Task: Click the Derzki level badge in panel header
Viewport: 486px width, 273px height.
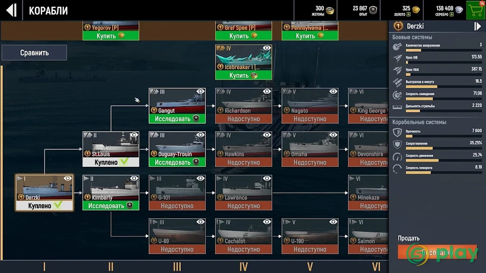Action: (x=398, y=26)
